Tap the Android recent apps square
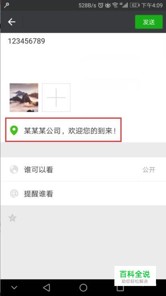The image size is (166, 296). (120, 288)
